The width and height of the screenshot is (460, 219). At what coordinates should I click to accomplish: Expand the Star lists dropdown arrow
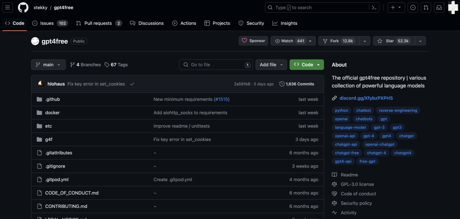420,41
